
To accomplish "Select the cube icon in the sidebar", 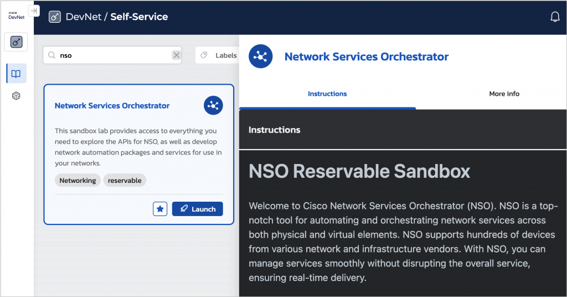I will point(16,96).
